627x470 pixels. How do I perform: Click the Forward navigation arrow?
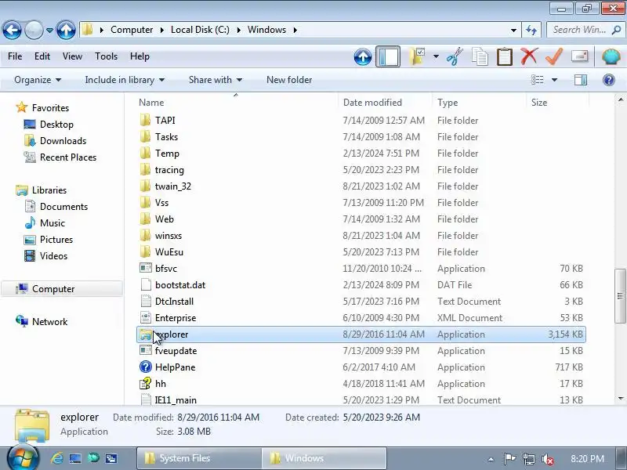[34, 30]
